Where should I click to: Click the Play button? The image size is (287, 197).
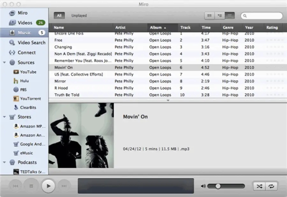coord(48,186)
